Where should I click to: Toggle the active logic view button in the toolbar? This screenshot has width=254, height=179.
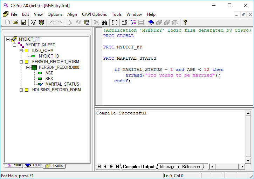pos(133,22)
